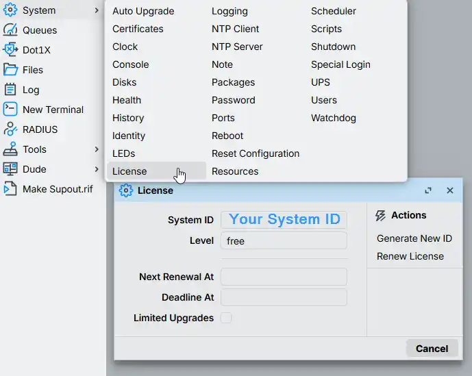The image size is (472, 376).
Task: Click the Deadline At field
Action: 284,297
